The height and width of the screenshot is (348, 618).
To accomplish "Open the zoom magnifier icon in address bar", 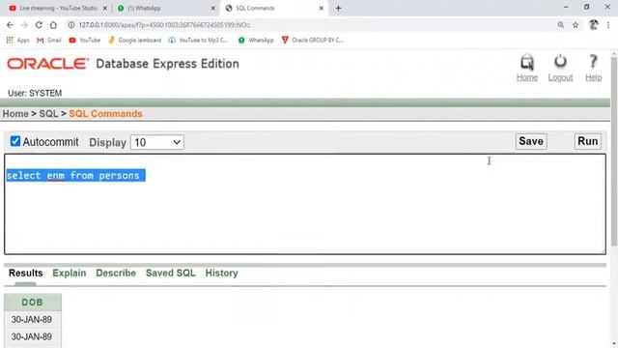I will pos(561,25).
